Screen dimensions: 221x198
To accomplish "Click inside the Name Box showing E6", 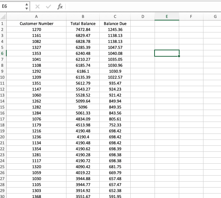I will (13, 6).
